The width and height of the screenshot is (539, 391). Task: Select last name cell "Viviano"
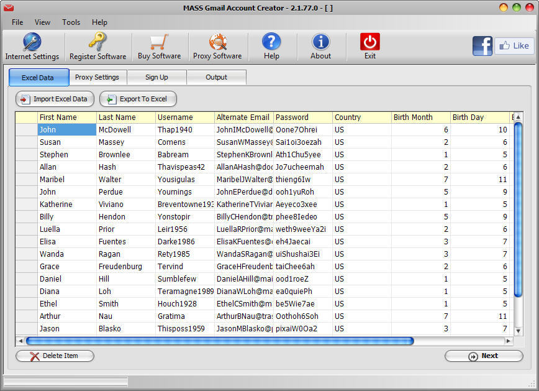click(x=126, y=204)
